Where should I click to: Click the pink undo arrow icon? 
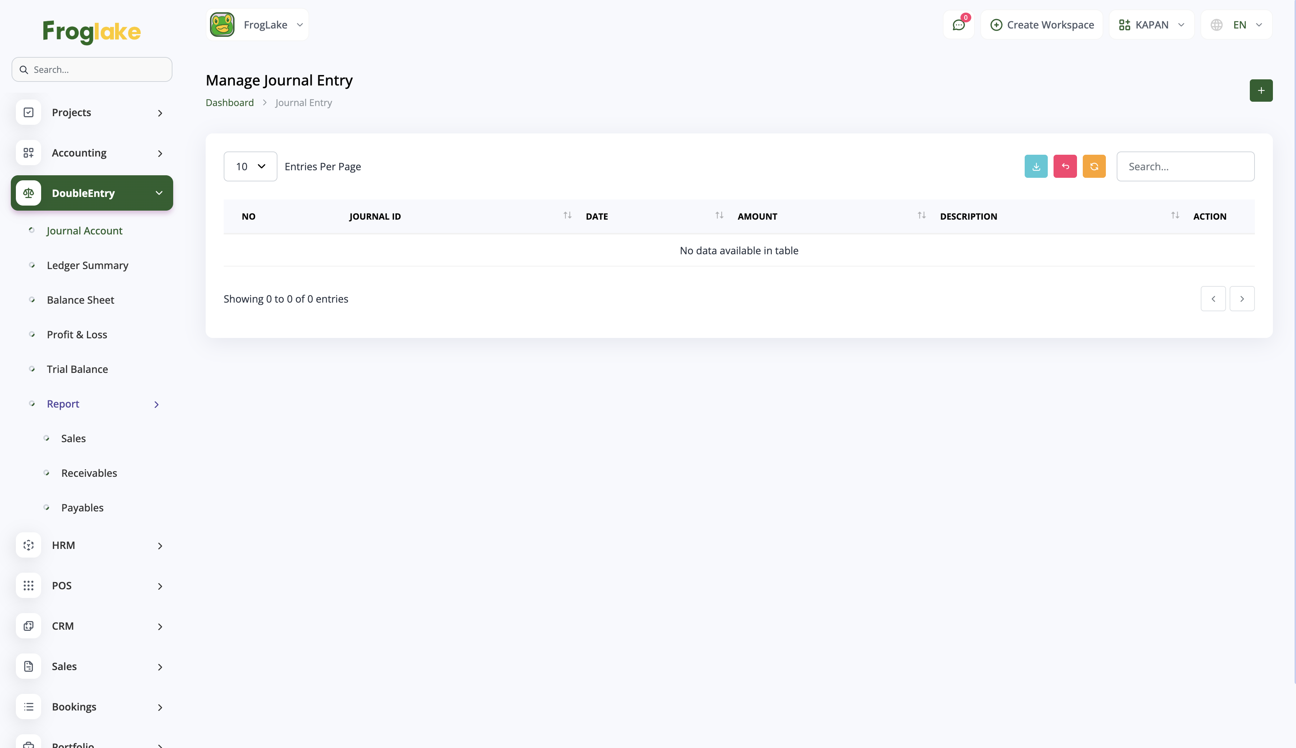click(x=1065, y=167)
